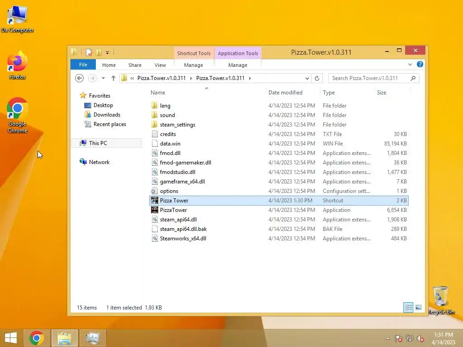Open the recent locations dropdown arrow

(103, 78)
